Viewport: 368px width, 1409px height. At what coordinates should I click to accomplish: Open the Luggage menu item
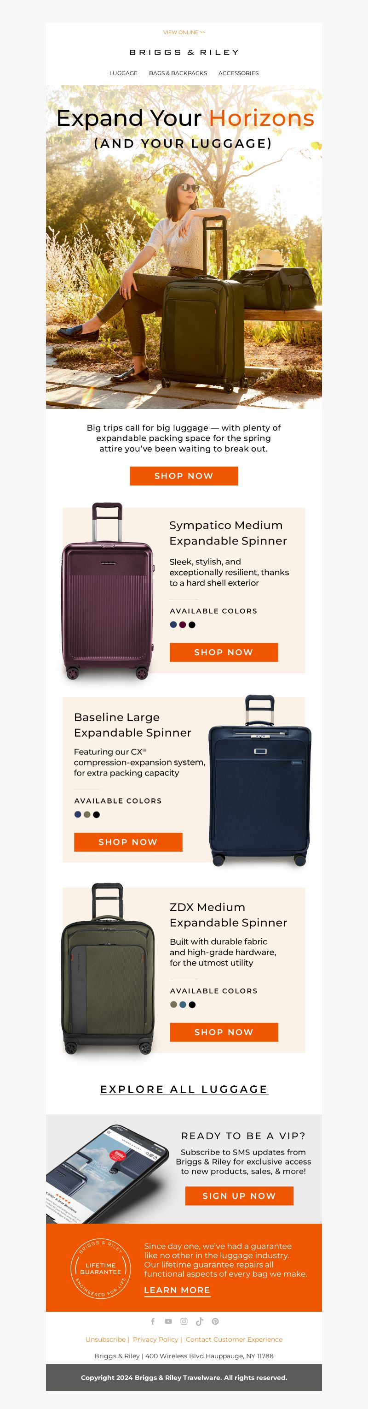(123, 73)
